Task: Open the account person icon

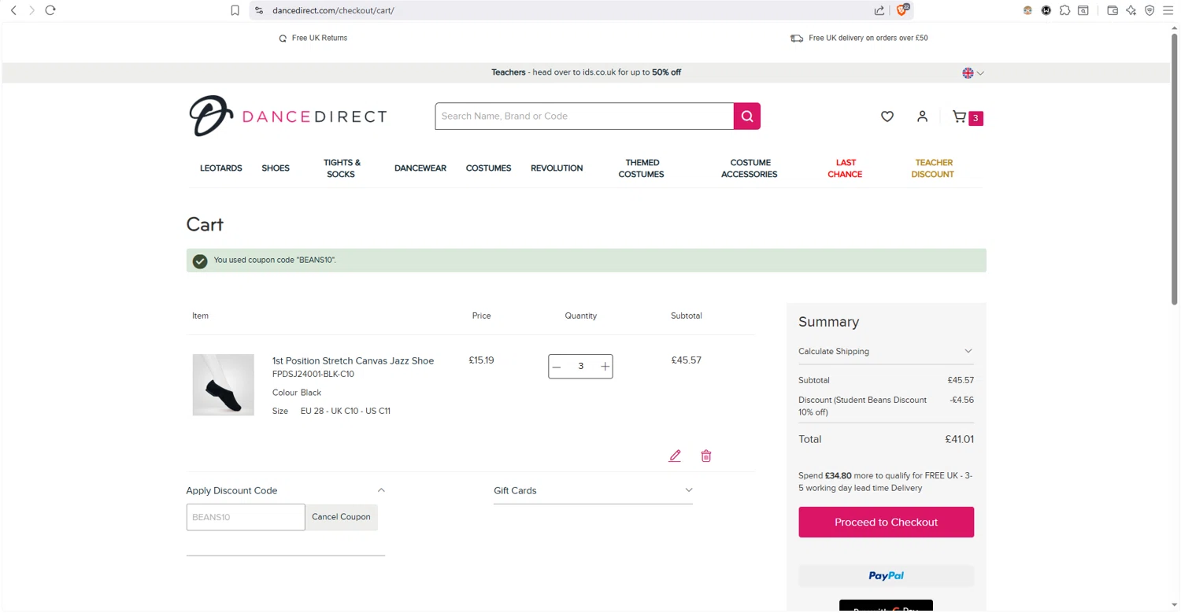Action: point(922,116)
